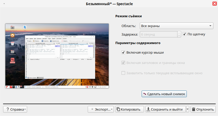Image resolution: width=218 pixels, height=116 pixels.
Task: Click the download icon on Сохранить и выйти
Action: pos(148,109)
